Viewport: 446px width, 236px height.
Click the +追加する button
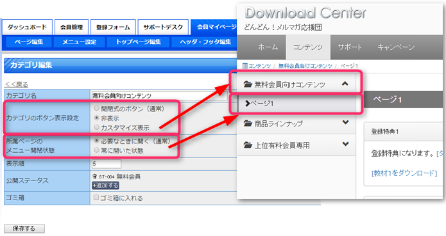[x=105, y=185]
